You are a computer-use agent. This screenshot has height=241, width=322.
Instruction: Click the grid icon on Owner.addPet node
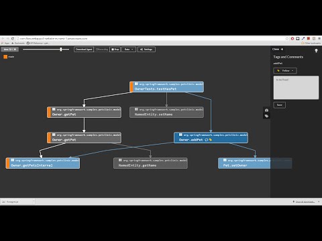pos(180,135)
